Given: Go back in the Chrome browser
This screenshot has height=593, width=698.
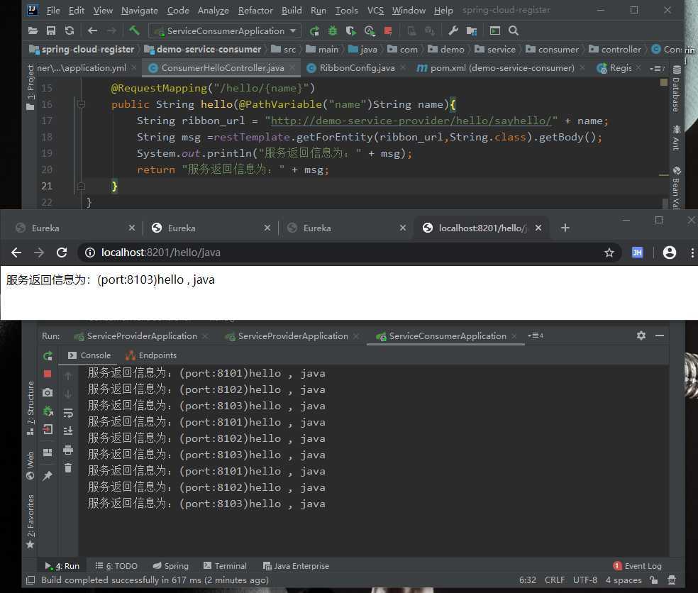Looking at the screenshot, I should [x=16, y=253].
